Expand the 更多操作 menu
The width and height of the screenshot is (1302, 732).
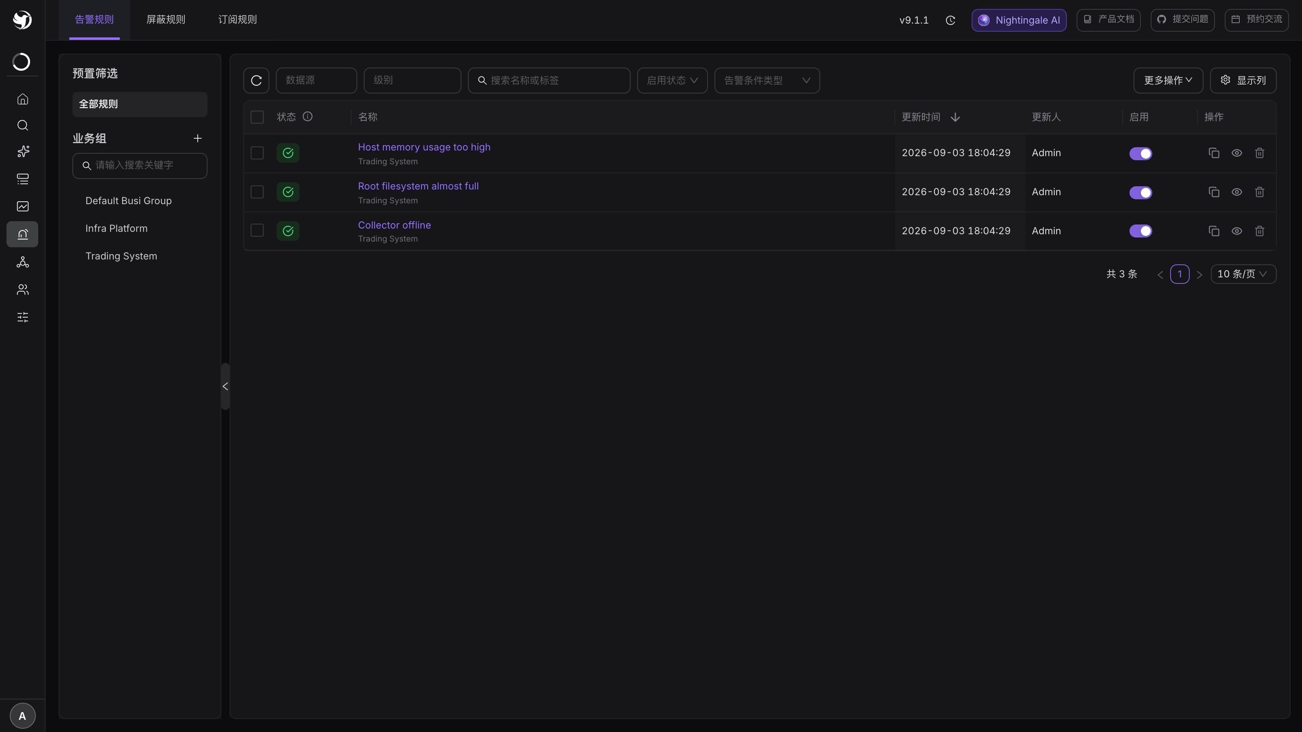1168,81
